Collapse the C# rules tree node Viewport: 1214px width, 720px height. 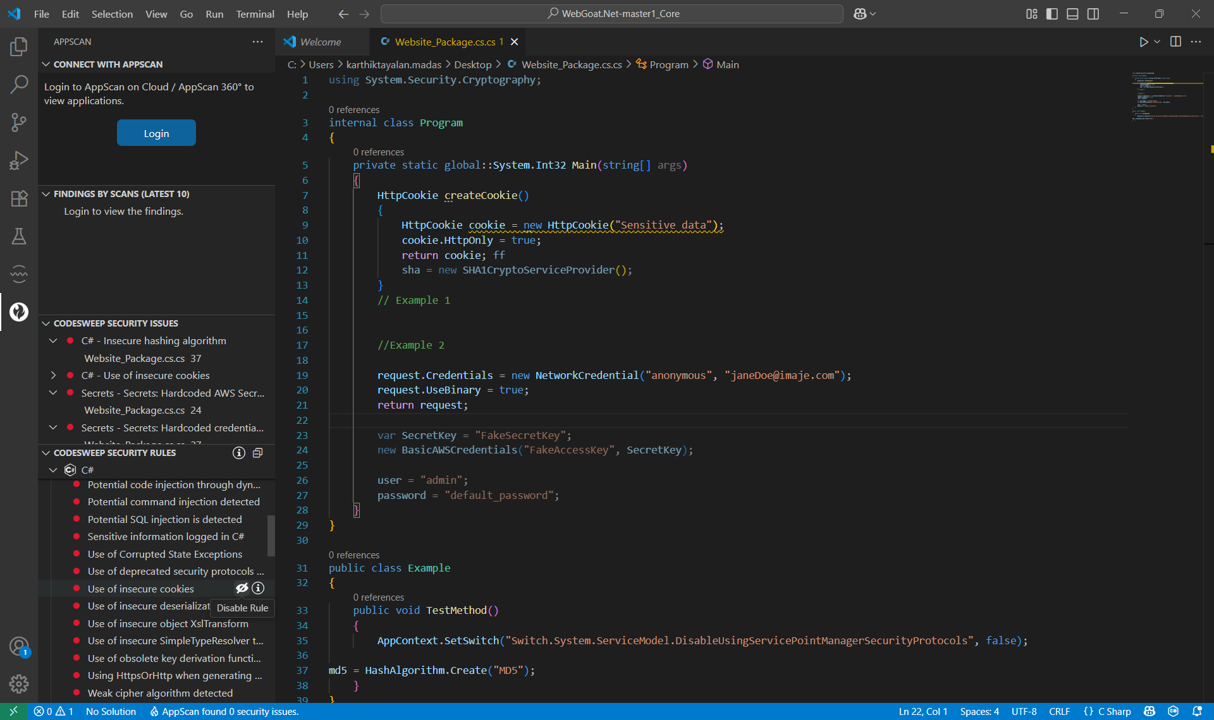click(53, 470)
